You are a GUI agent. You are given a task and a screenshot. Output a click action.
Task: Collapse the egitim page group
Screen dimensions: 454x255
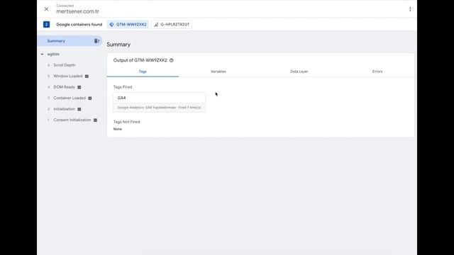point(42,55)
